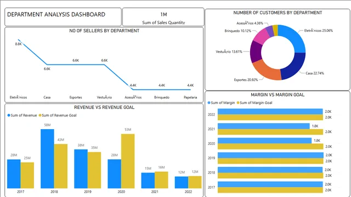351x197 pixels.
Task: Select the 2019 blue revenue bar labeled 38M
Action: (81, 169)
